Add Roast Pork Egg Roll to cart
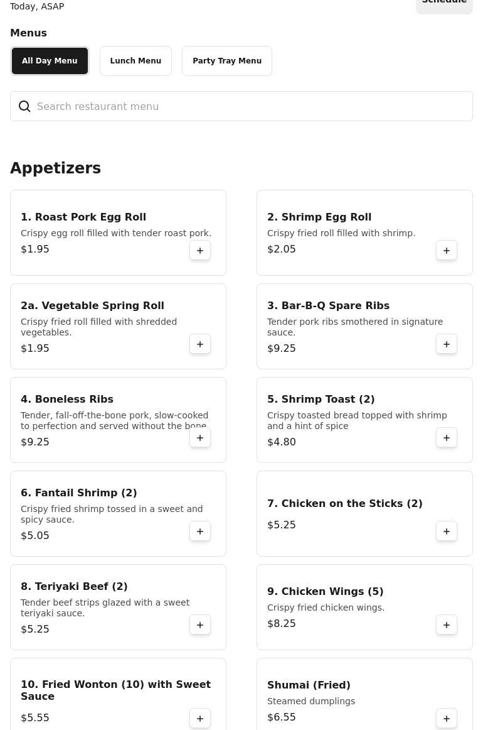The image size is (483, 730). click(200, 251)
